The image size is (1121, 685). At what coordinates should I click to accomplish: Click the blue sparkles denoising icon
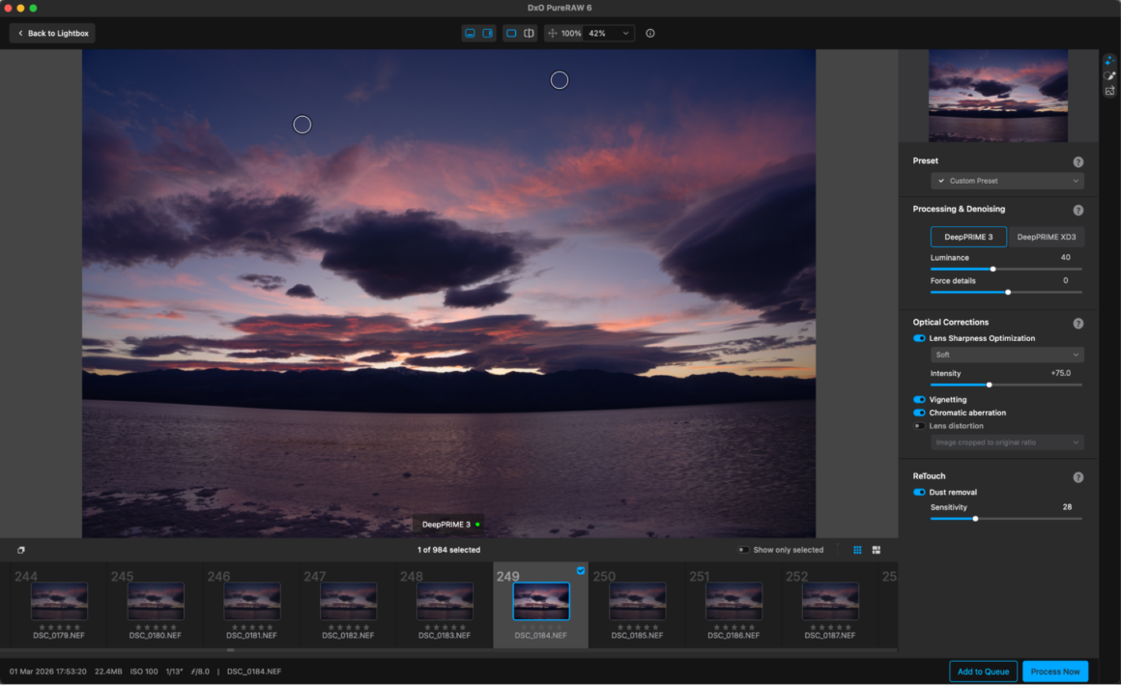click(1108, 60)
